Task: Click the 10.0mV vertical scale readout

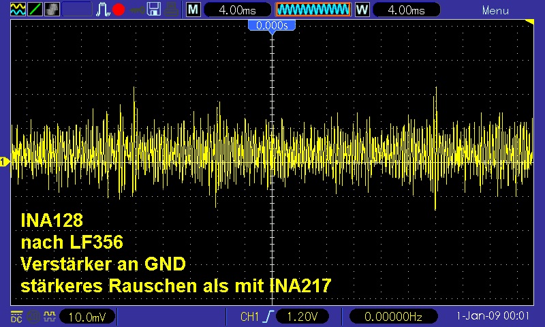Action: (87, 317)
